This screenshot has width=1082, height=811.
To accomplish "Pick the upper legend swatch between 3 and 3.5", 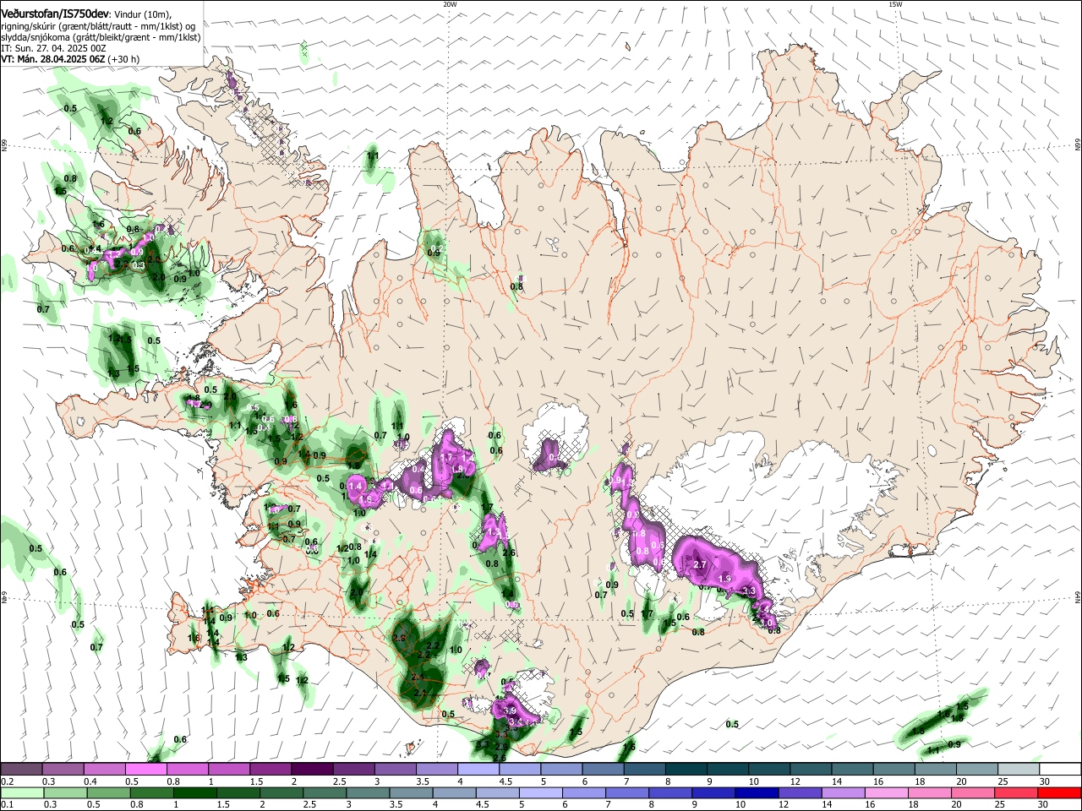I will [x=395, y=770].
